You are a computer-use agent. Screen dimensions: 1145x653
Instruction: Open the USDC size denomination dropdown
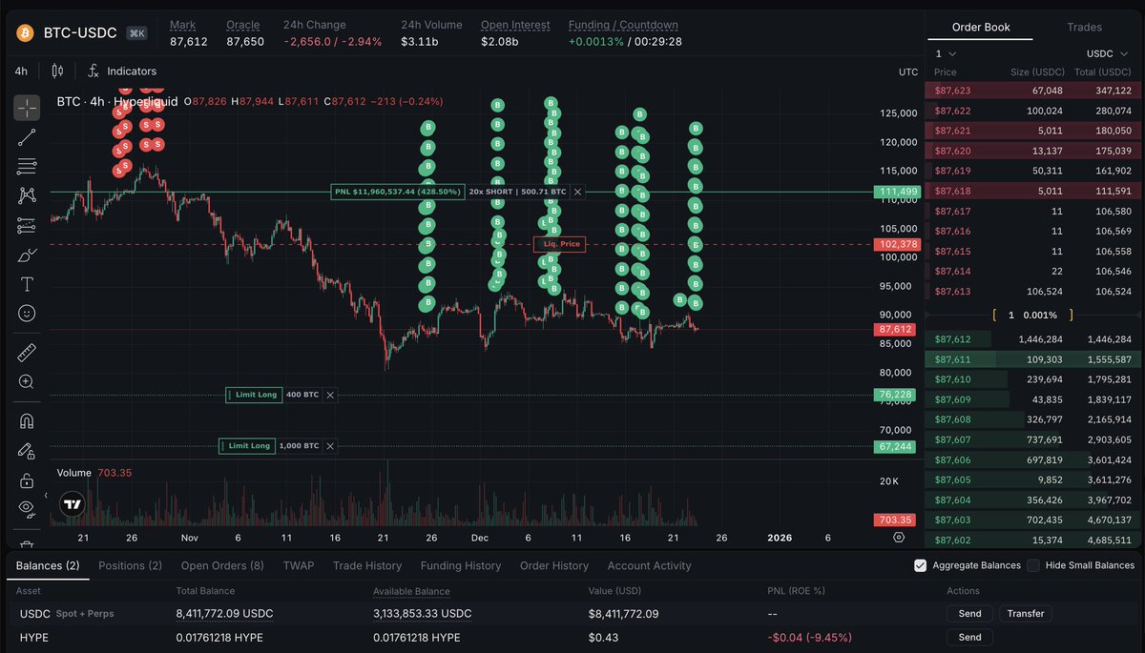click(x=1109, y=54)
